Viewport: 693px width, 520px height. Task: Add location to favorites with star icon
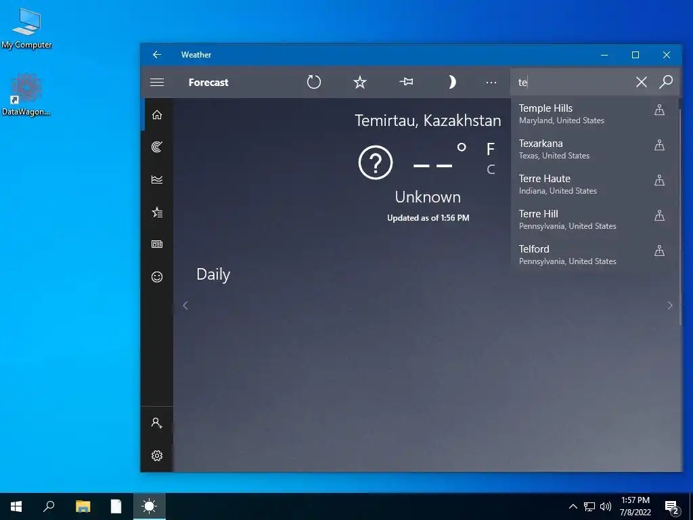click(360, 82)
